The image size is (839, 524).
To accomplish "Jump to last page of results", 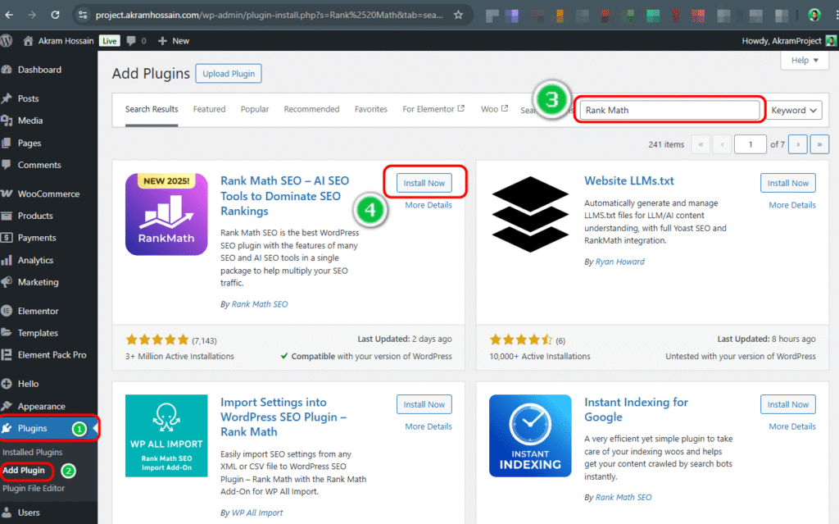I will coord(819,144).
